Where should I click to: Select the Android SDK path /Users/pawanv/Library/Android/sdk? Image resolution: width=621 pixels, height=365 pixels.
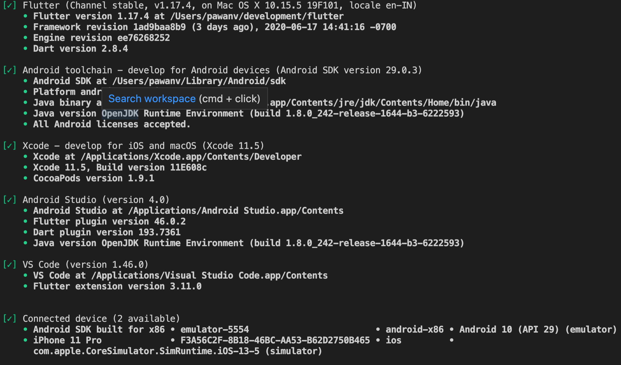click(199, 81)
